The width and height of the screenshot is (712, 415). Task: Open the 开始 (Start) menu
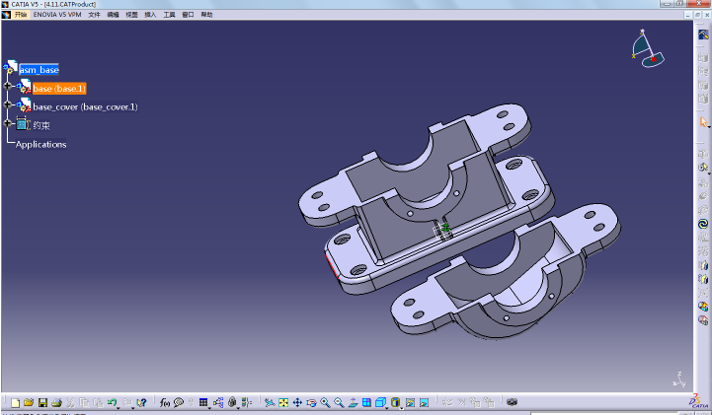(x=19, y=16)
